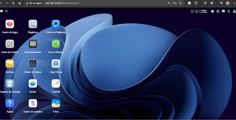Open Panel de Control
This screenshot has width=236, height=120.
pos(10,44)
